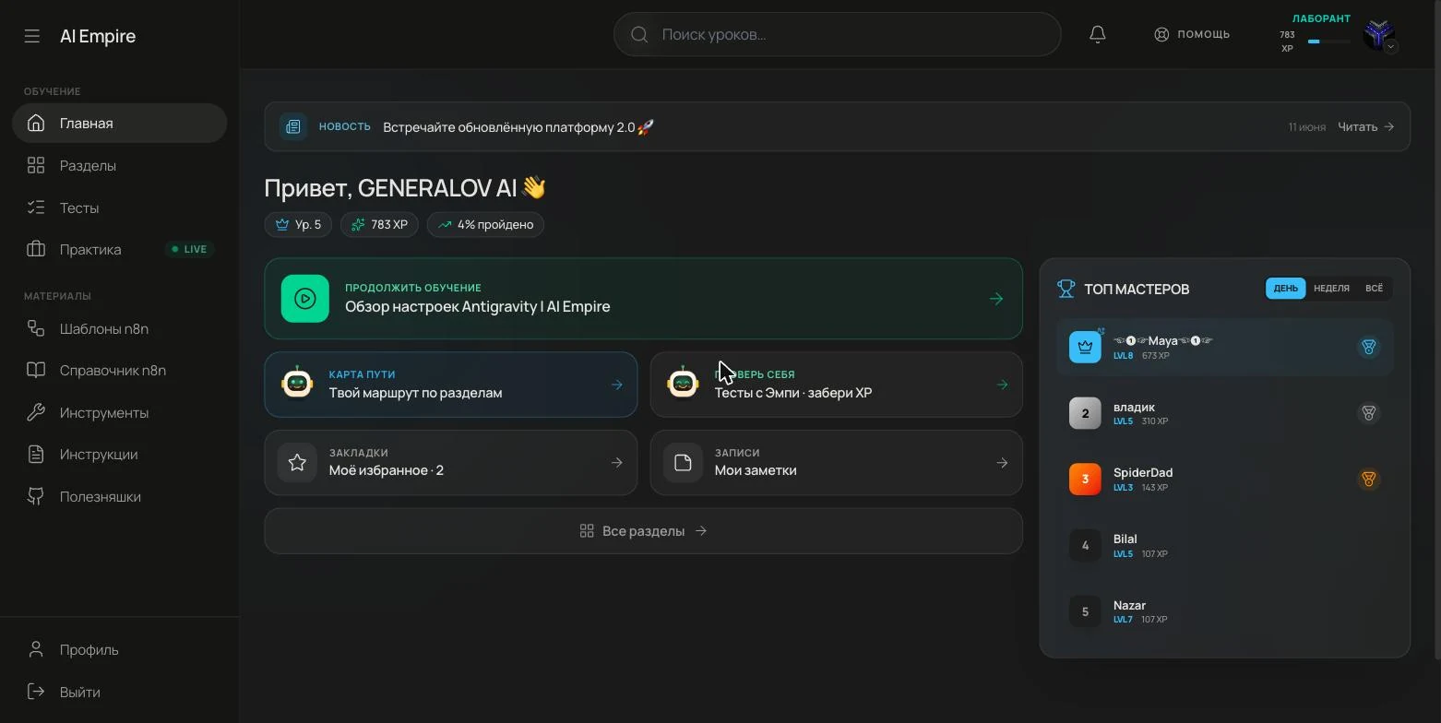1441x723 pixels.
Task: Expand the avatar dropdown chevron
Action: [x=1391, y=46]
